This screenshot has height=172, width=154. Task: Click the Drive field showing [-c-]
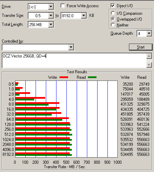[38, 7]
